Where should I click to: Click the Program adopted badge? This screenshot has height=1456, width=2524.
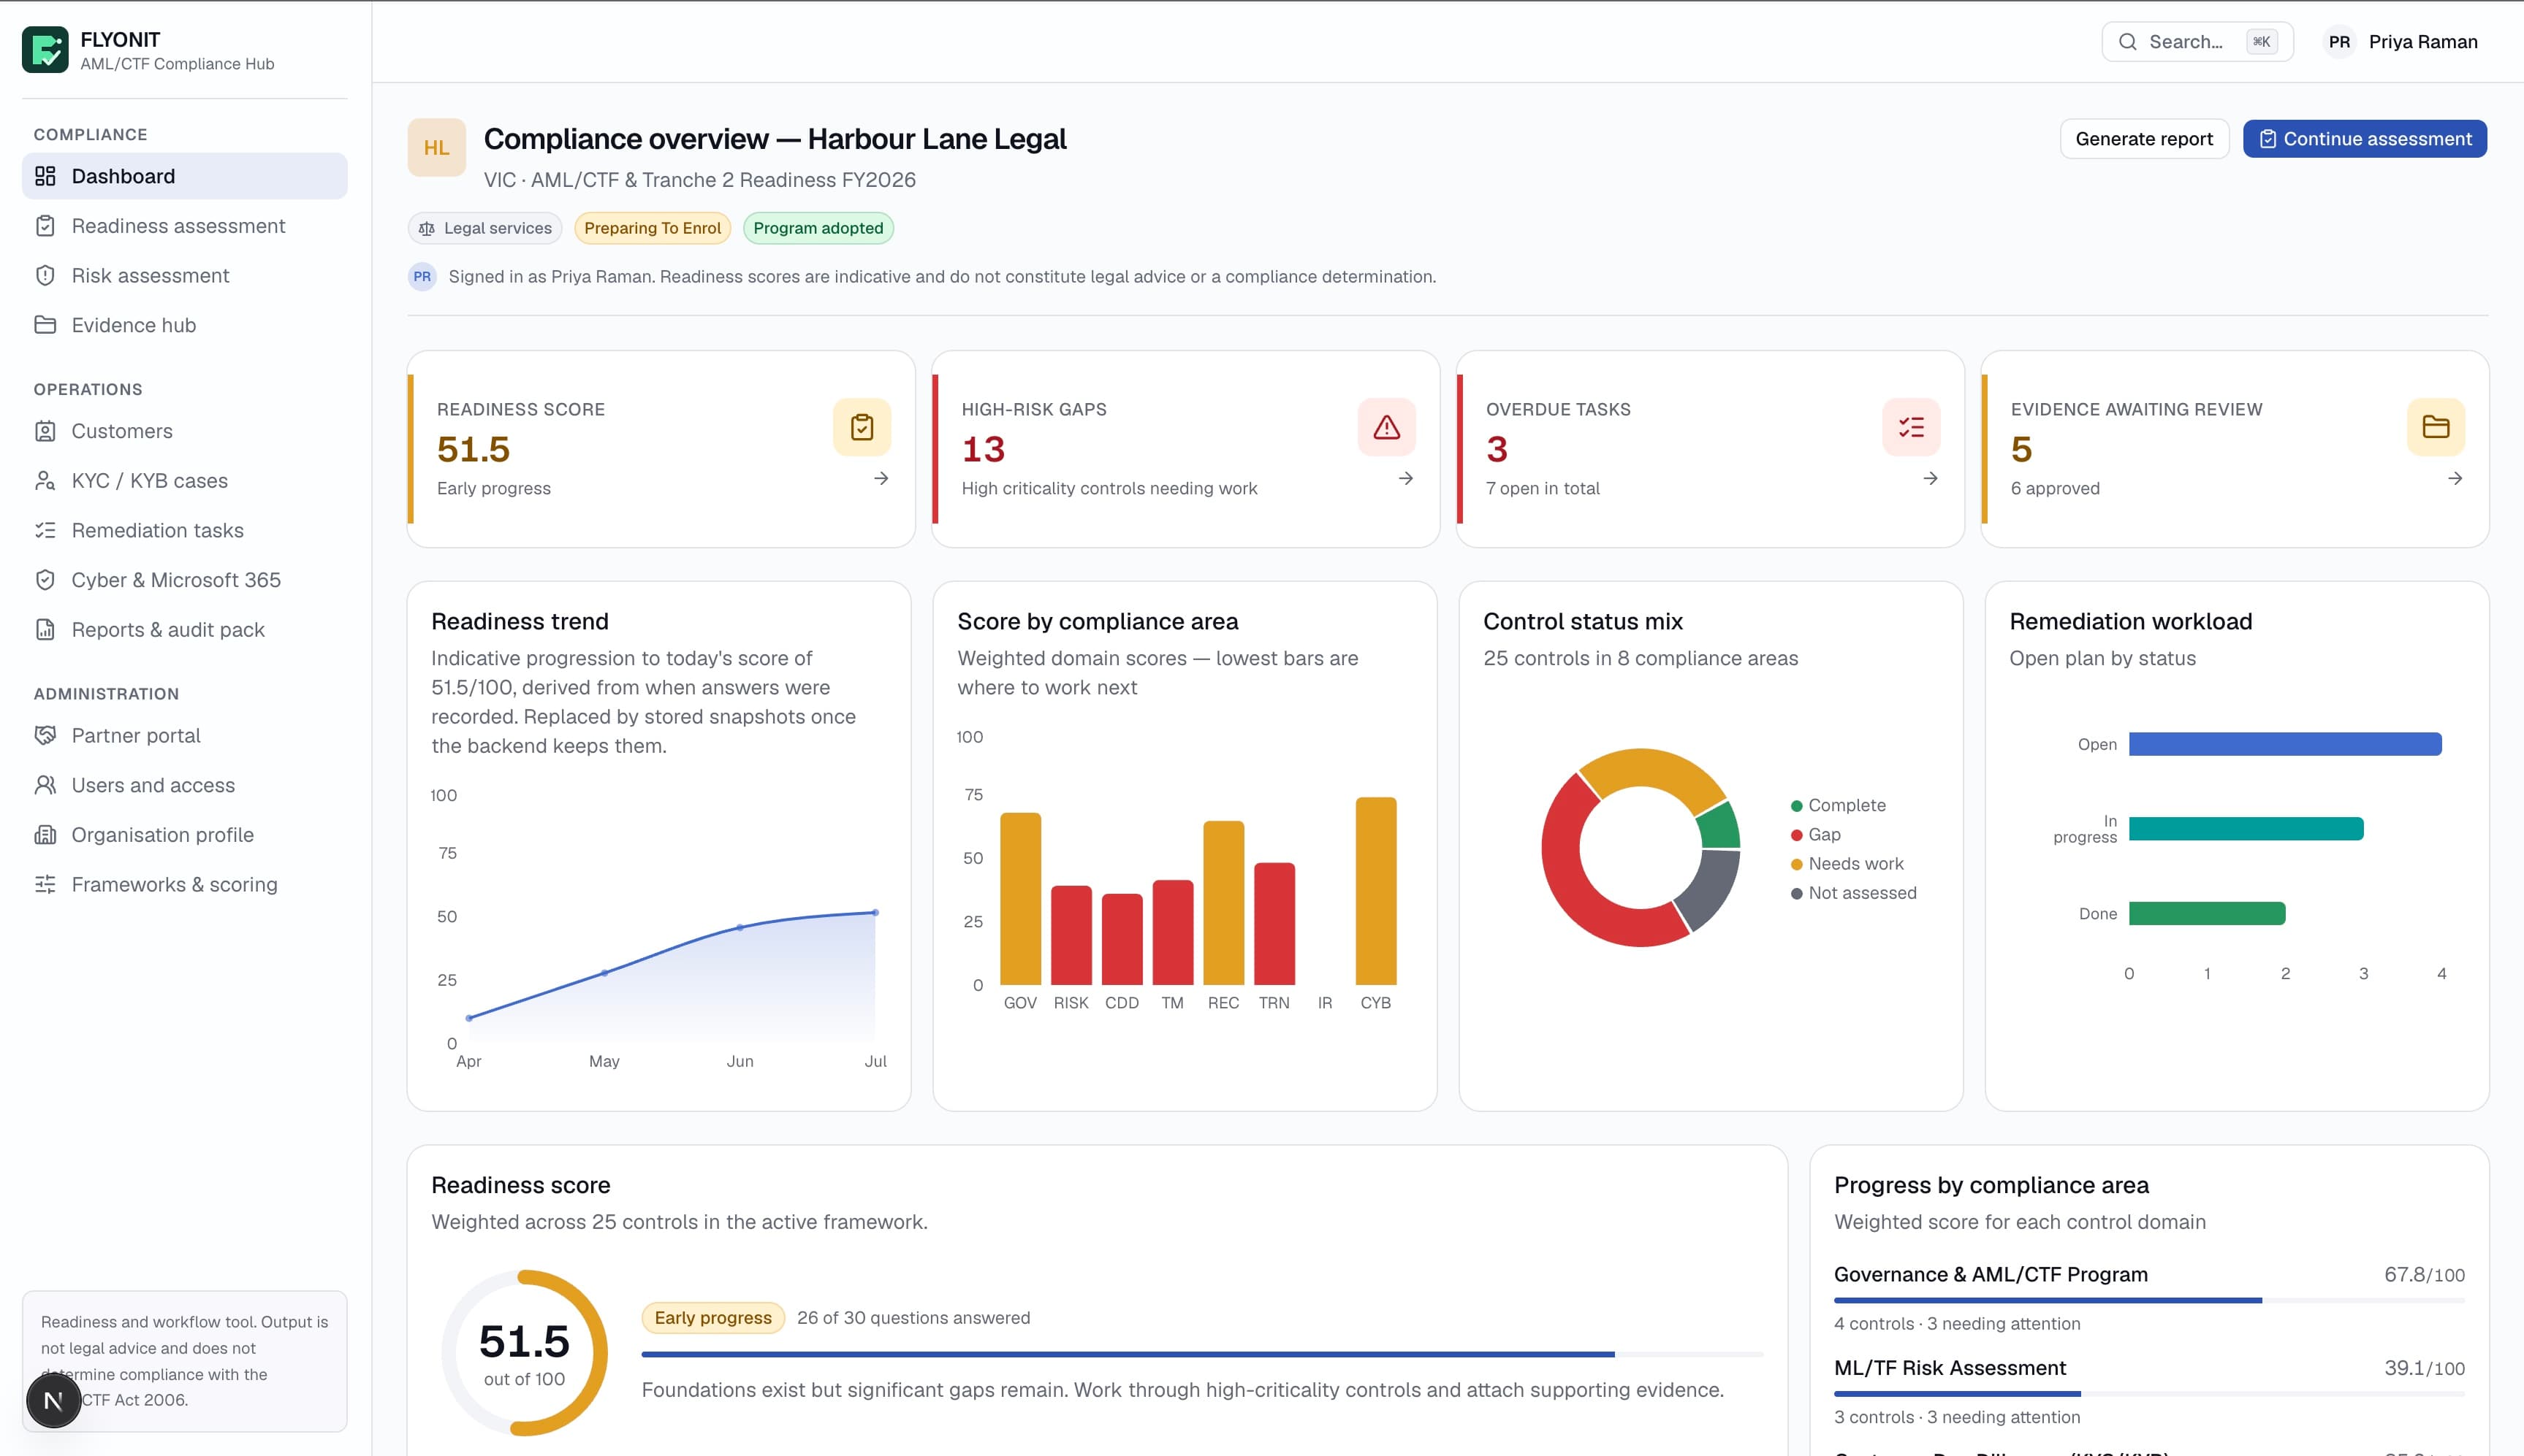tap(818, 228)
